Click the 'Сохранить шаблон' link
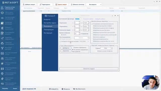Image resolution: width=161 pixels, height=91 pixels. [x=88, y=19]
